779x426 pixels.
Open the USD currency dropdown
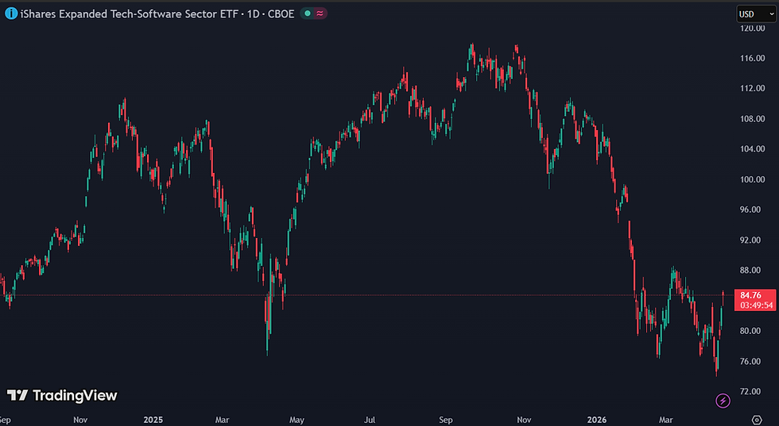tap(755, 14)
